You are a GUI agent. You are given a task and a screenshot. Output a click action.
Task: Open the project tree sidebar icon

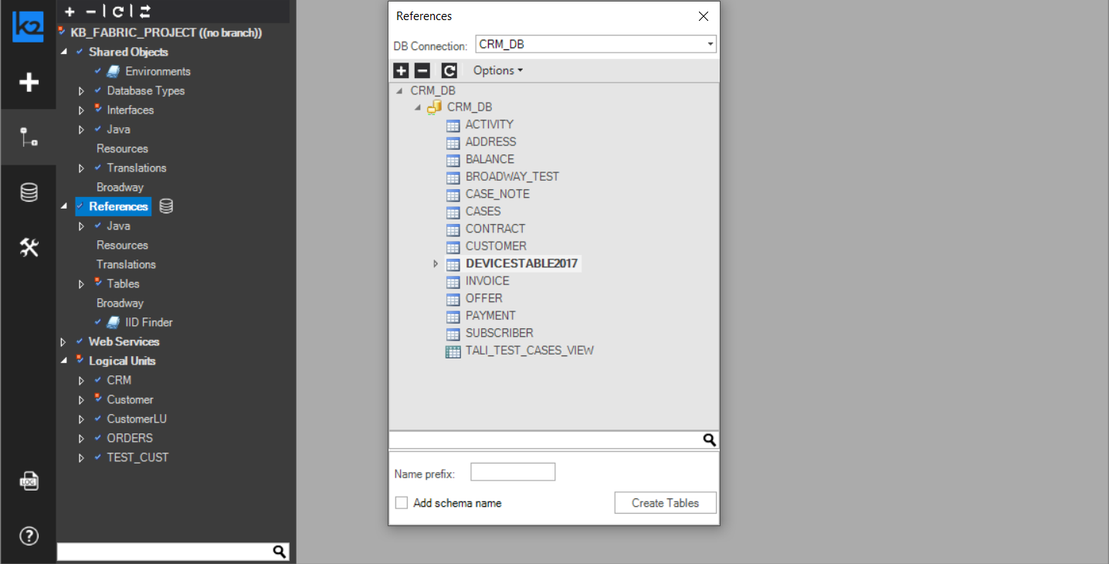29,138
